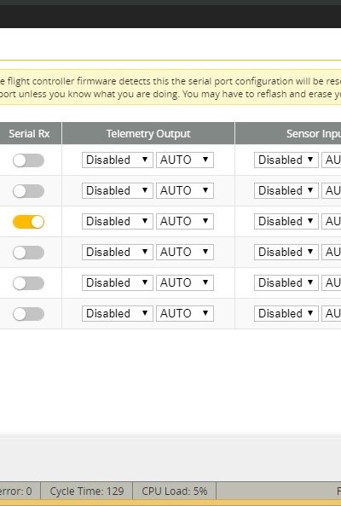
Task: Open second row Telemetry Output Disabled dropdown
Action: click(118, 191)
